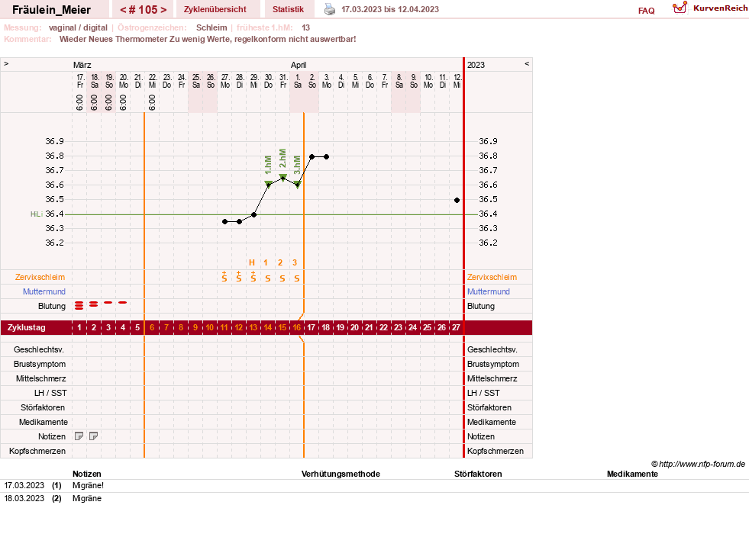Click the right-side Muttermund label

(x=488, y=291)
